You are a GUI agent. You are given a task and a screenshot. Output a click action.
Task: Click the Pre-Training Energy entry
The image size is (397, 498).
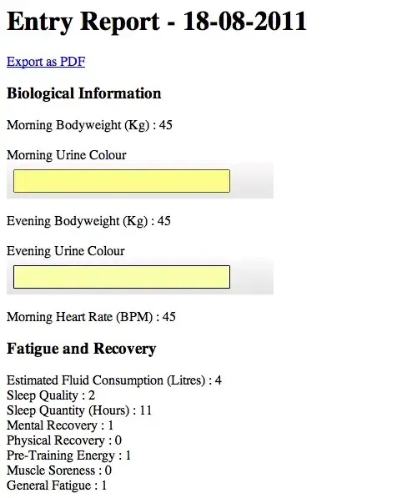pyautogui.click(x=69, y=455)
